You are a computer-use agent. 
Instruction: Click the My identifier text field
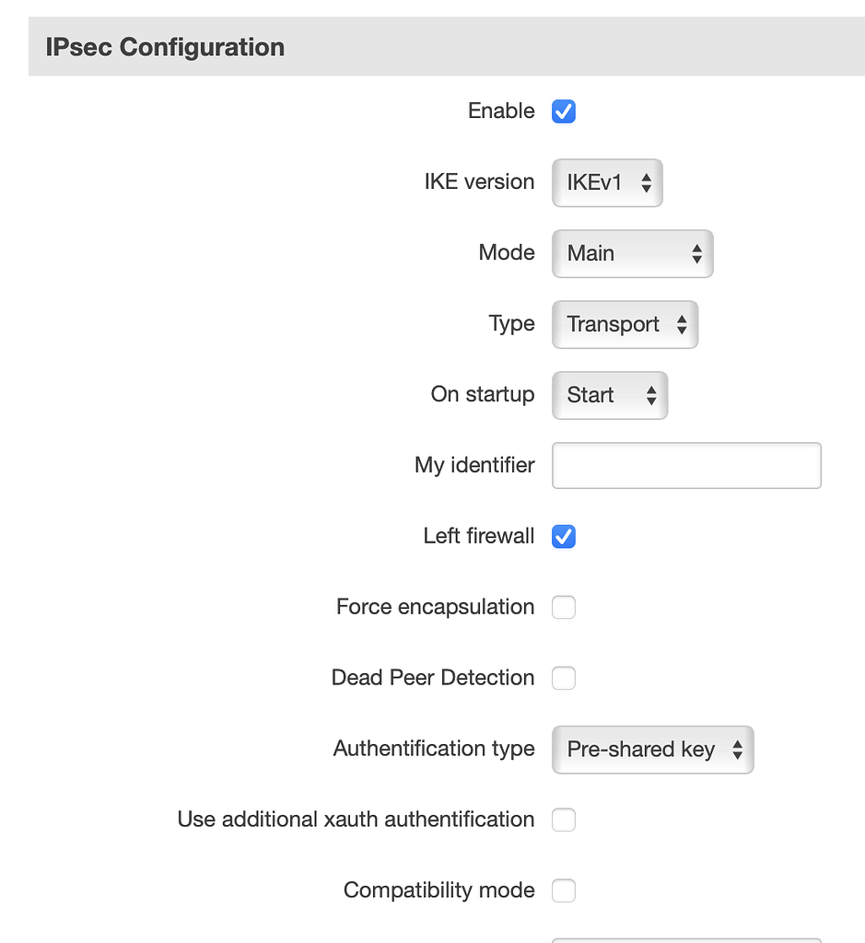pos(685,465)
